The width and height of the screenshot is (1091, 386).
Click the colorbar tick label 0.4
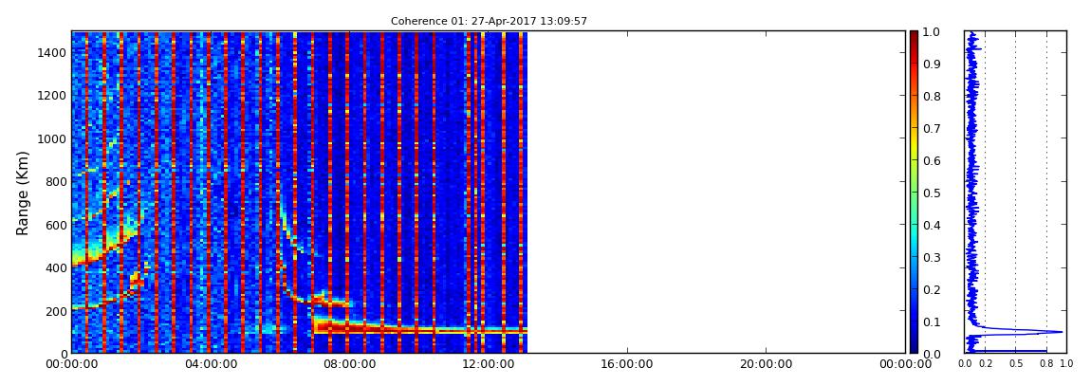click(x=933, y=226)
